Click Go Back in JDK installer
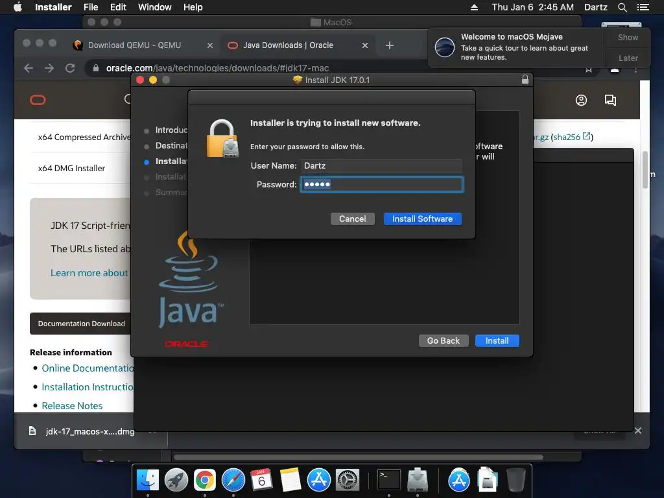Viewport: 664px width, 498px height. tap(444, 341)
